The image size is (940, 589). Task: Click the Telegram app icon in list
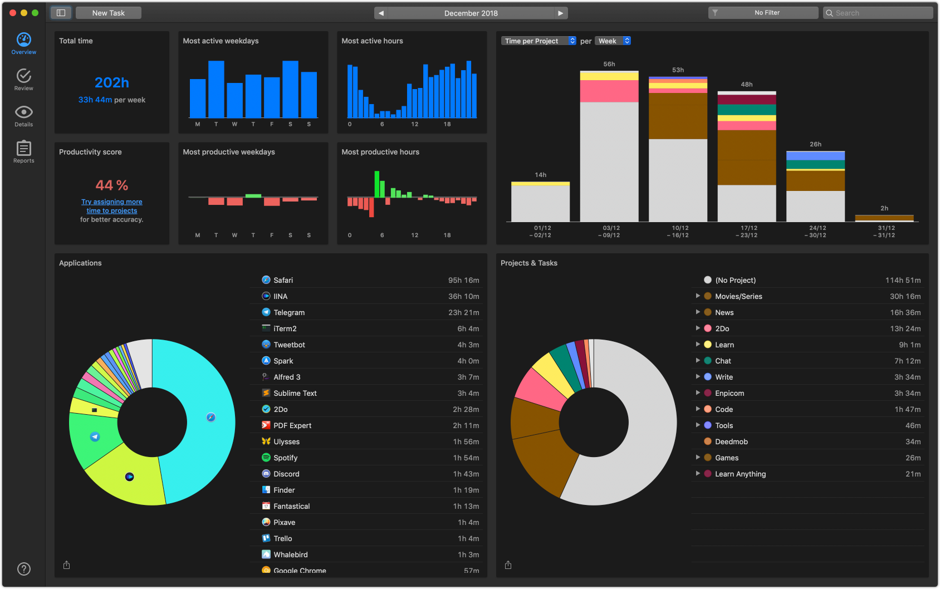pyautogui.click(x=266, y=312)
